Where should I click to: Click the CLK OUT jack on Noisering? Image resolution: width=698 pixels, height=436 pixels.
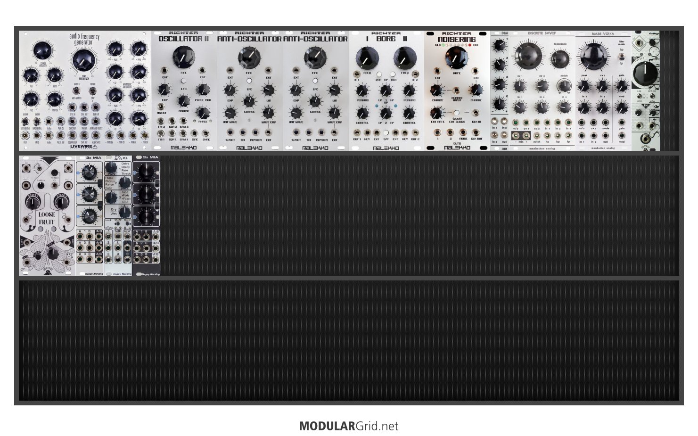click(x=476, y=132)
